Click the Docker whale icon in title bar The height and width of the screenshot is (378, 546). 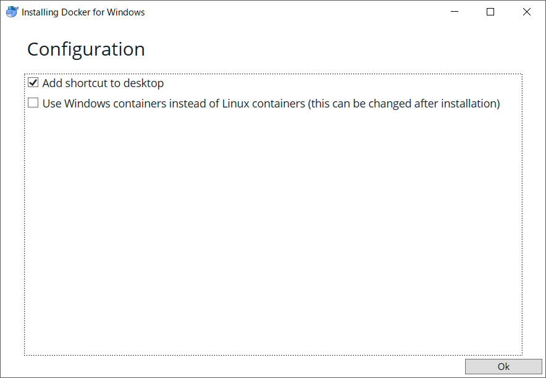pyautogui.click(x=12, y=12)
